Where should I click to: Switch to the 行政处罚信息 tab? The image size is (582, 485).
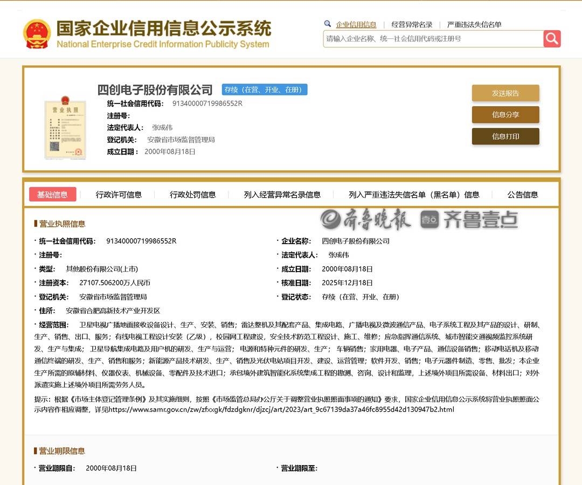193,195
